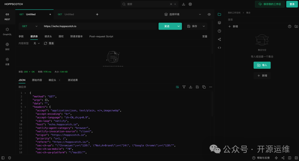This screenshot has width=299, height=161.
Task: Open the generate code icon in right rail
Action: coord(219,48)
